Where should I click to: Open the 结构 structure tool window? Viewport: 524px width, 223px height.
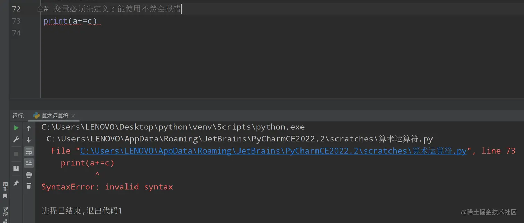pyautogui.click(x=5, y=214)
